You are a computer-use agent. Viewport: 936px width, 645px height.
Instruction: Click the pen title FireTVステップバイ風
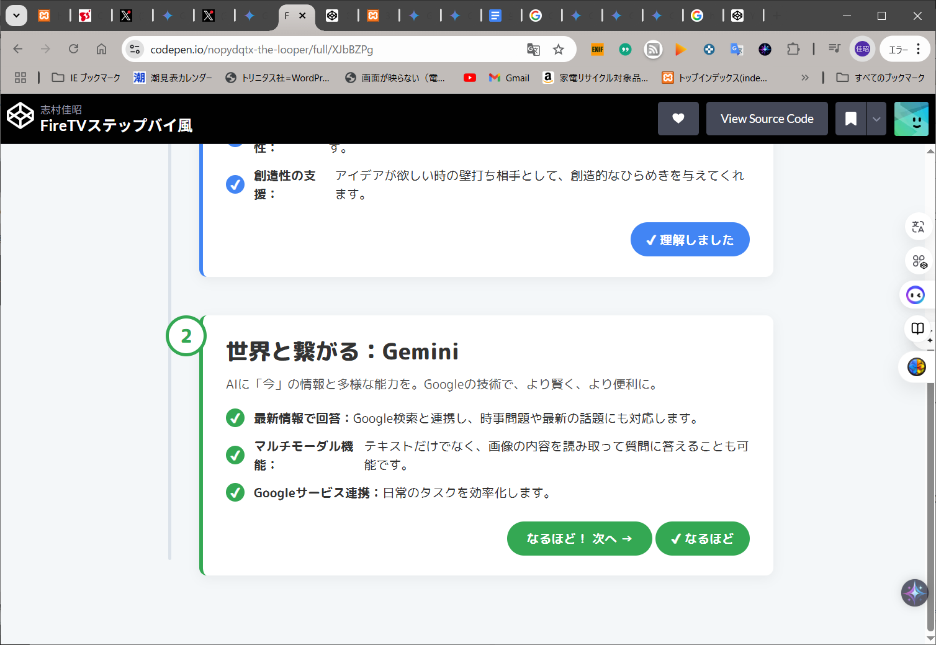(x=116, y=125)
